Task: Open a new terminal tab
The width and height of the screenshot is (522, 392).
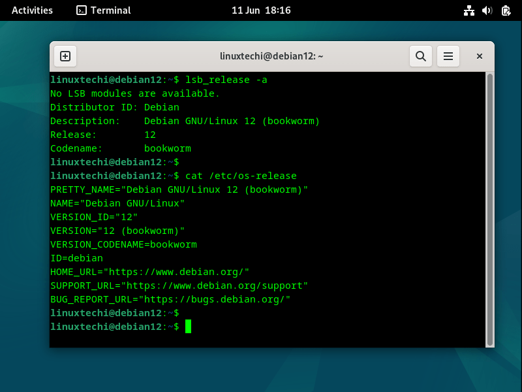Action: click(x=65, y=56)
